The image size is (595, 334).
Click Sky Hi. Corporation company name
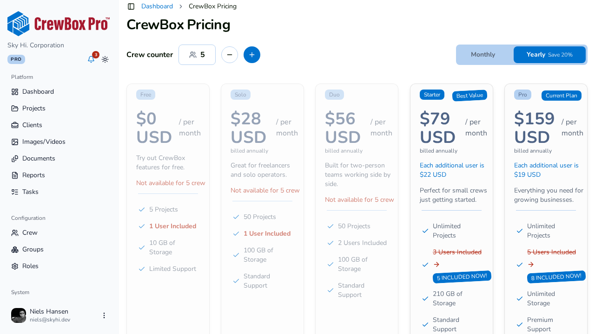36,45
